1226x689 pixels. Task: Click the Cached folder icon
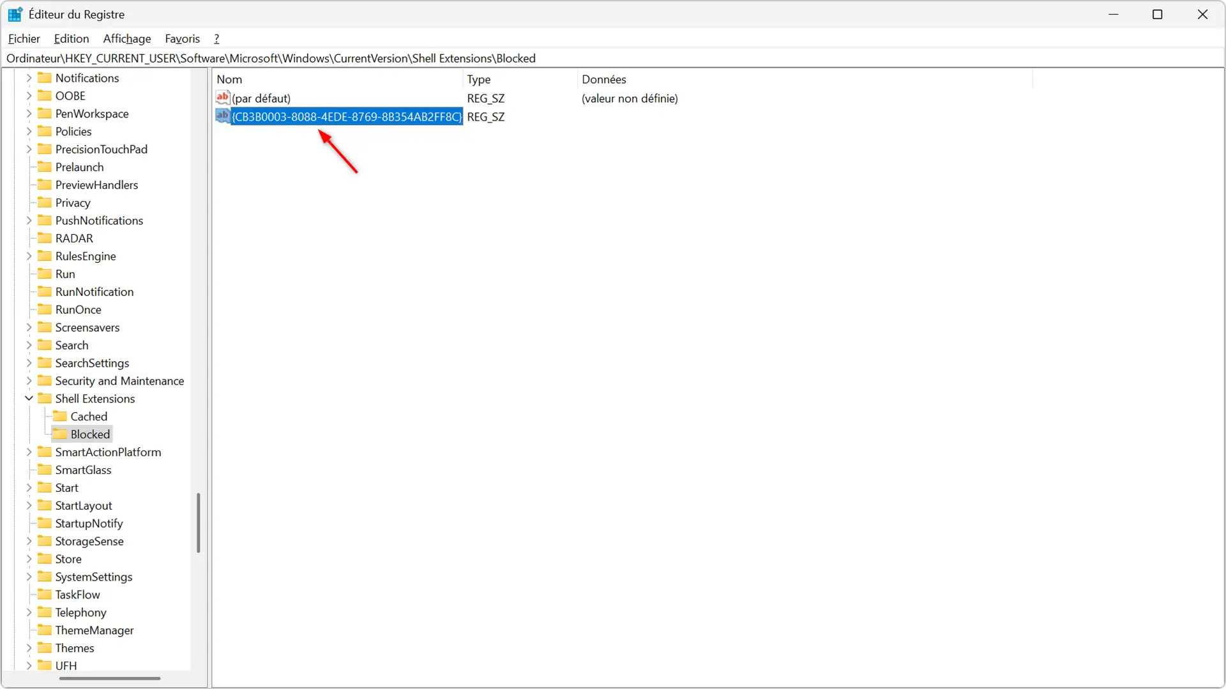(60, 417)
